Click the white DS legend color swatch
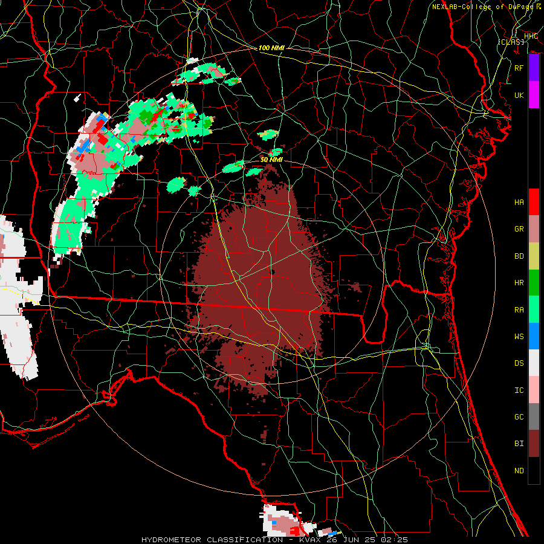 point(534,363)
